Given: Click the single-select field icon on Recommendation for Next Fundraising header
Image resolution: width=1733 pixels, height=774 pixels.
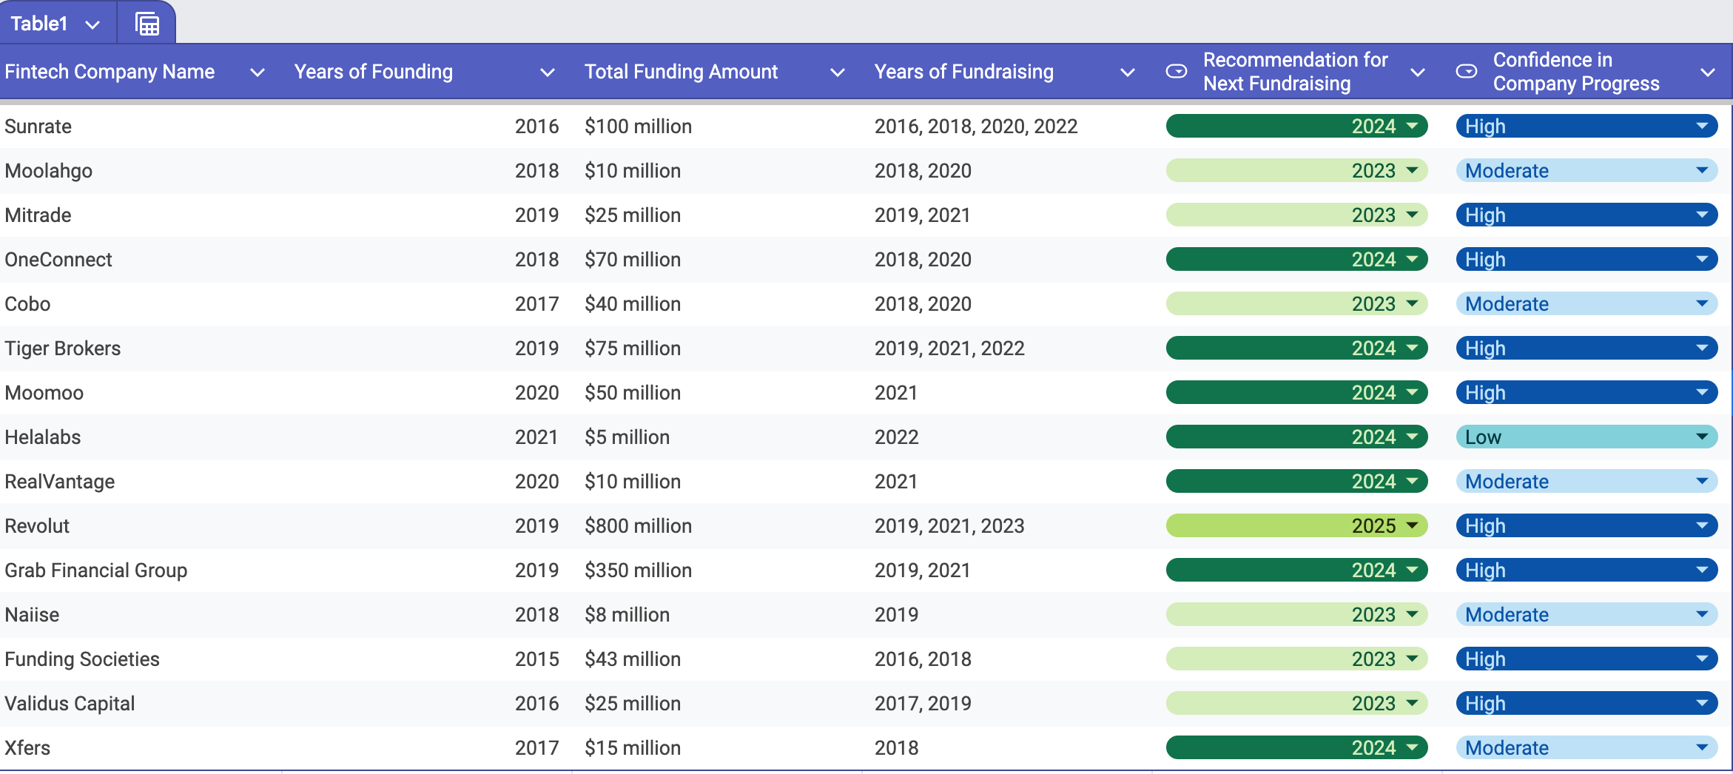Looking at the screenshot, I should point(1177,72).
